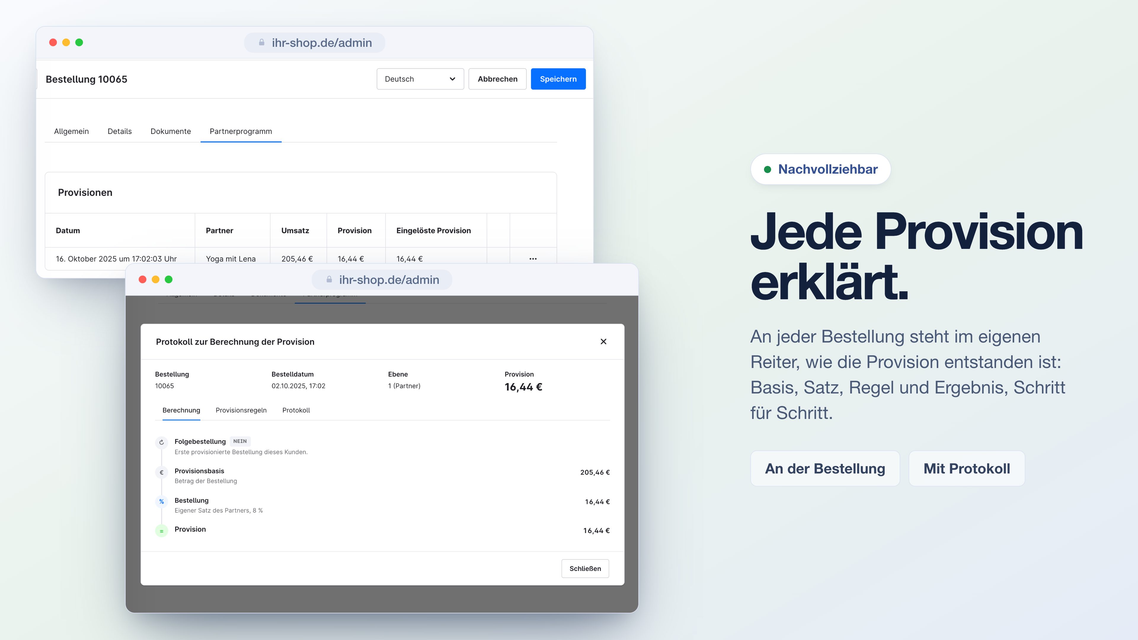Select the Partnerprogramm tab in back window
The height and width of the screenshot is (640, 1138).
[241, 131]
